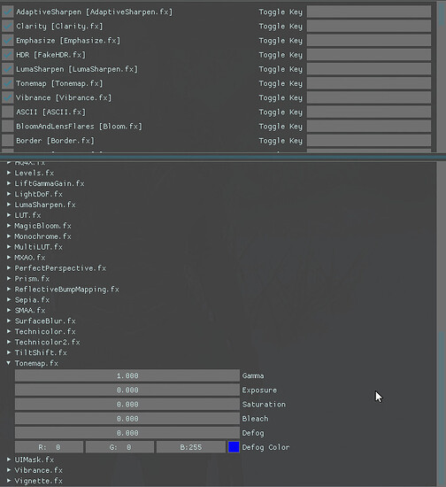Click the Gamma slider field
Screen dimensions: 446x487
127,375
